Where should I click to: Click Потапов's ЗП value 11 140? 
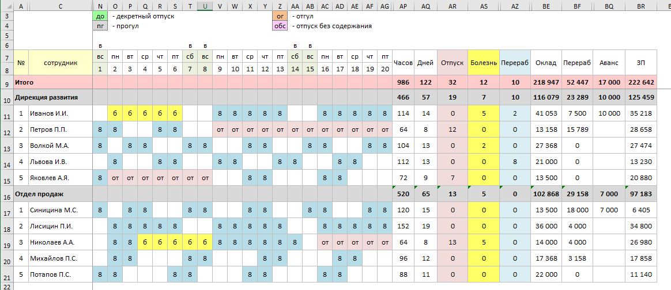[640, 274]
